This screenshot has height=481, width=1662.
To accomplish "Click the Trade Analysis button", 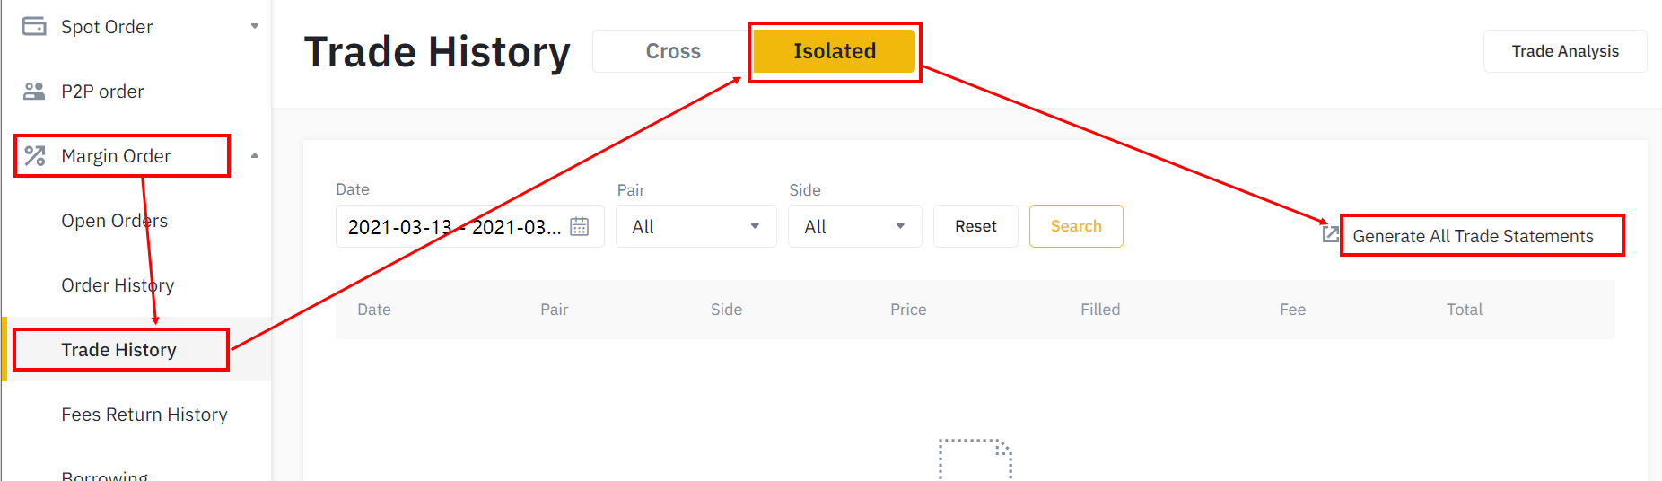I will pyautogui.click(x=1565, y=51).
